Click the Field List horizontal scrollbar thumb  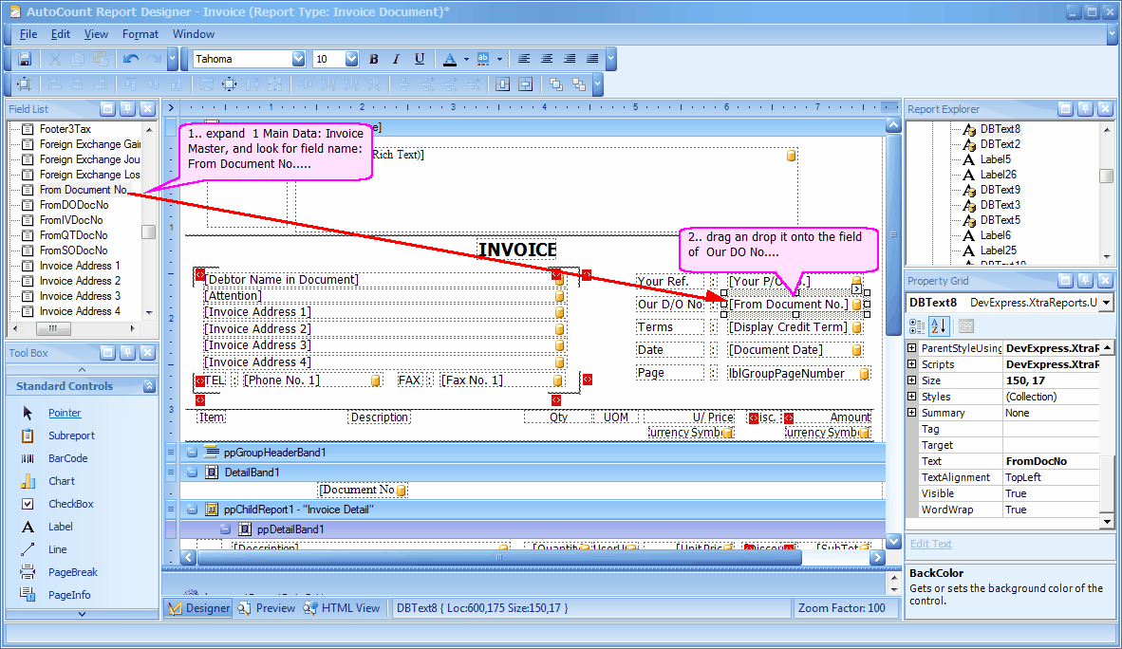pyautogui.click(x=52, y=328)
